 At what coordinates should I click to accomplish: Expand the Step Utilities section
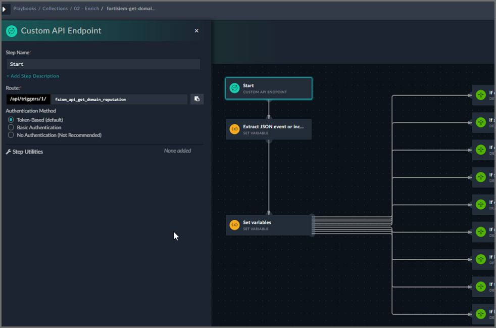click(x=28, y=152)
